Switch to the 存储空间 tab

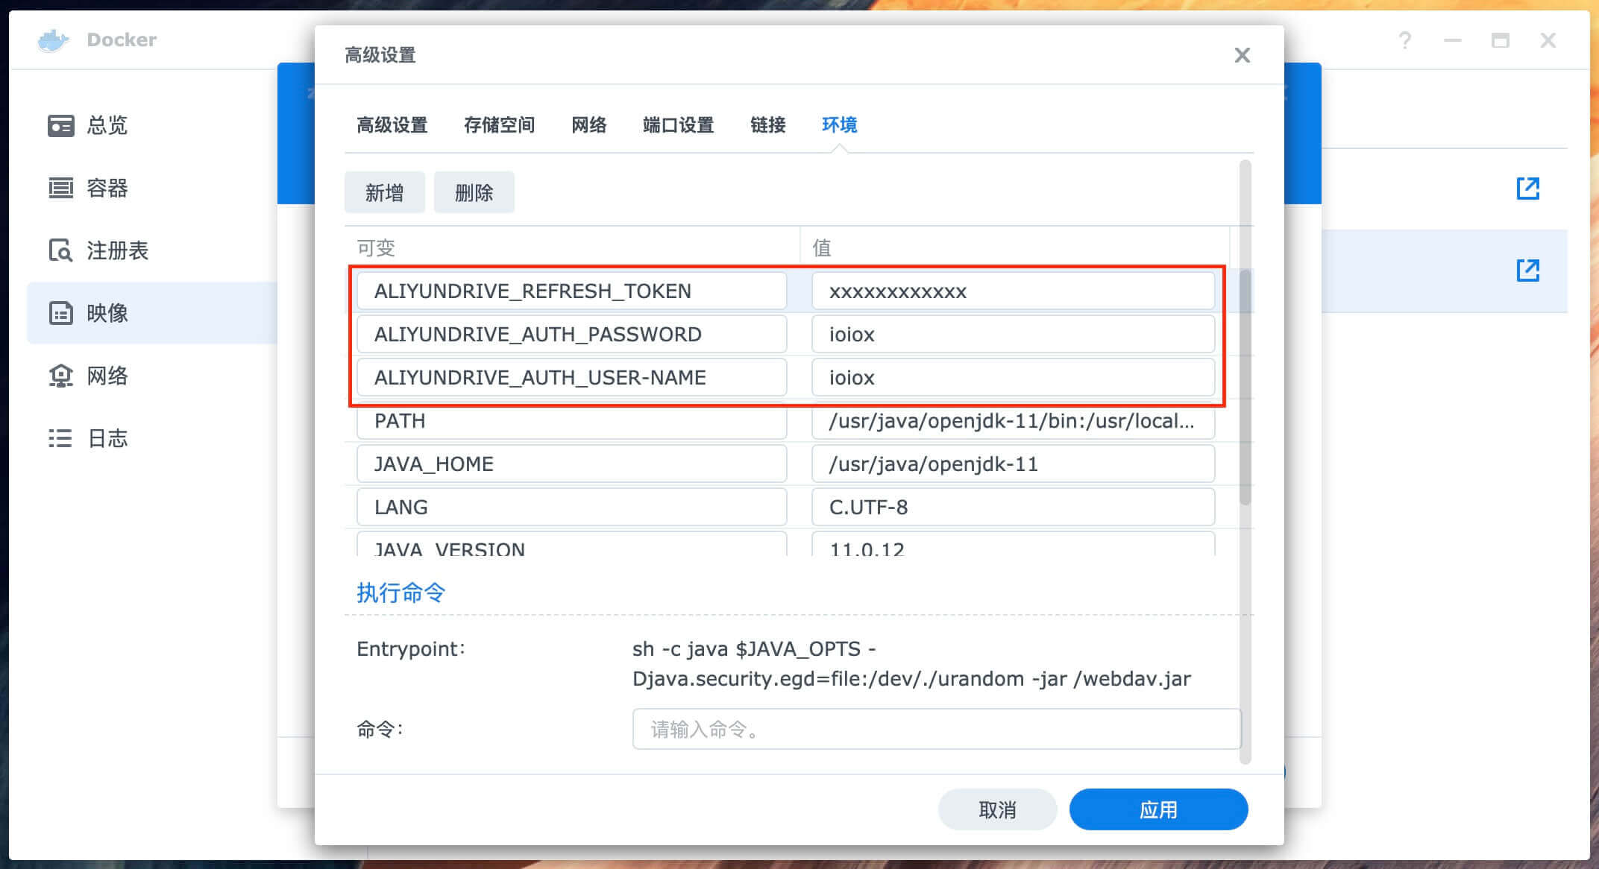point(500,125)
